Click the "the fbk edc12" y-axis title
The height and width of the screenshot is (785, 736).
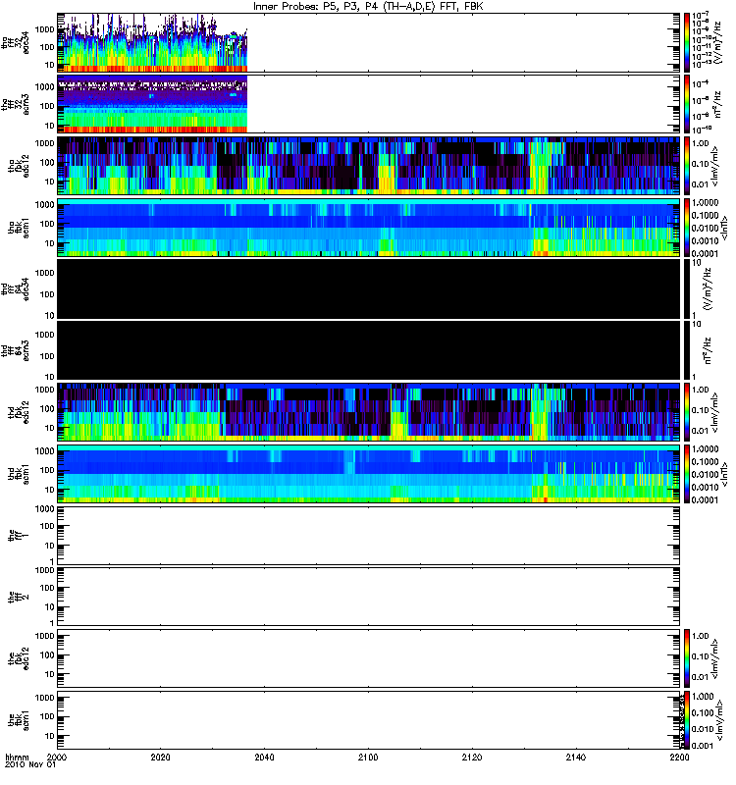click(x=19, y=658)
